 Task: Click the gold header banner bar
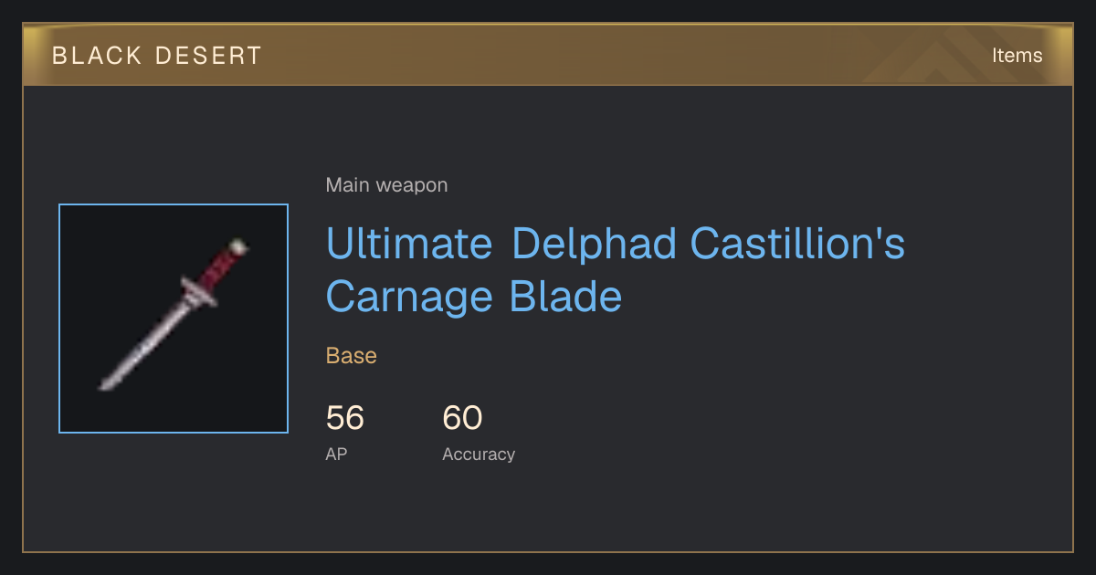[x=548, y=56]
